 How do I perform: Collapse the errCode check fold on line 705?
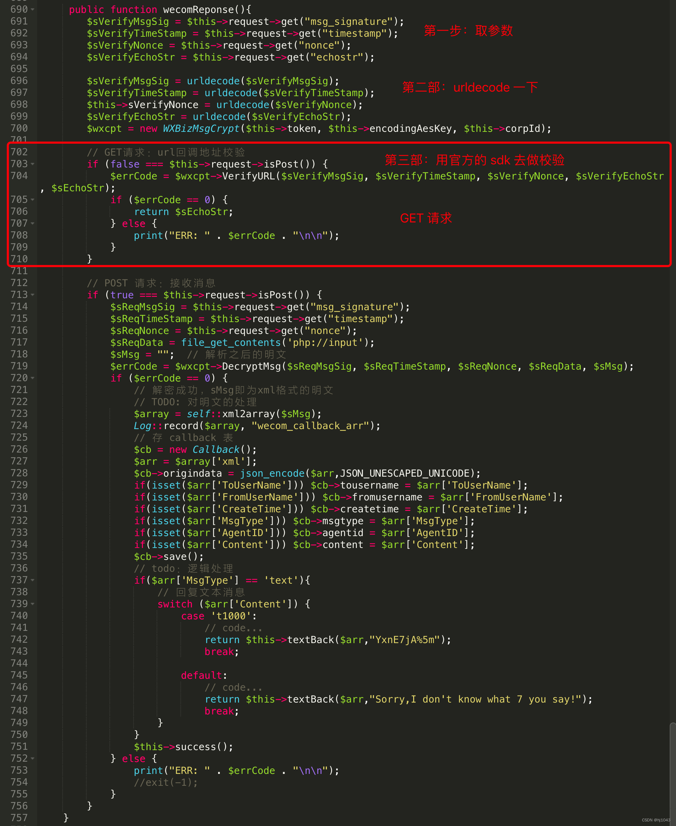33,200
